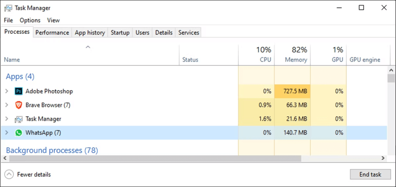
Task: Switch to the Details tab
Action: [x=164, y=32]
